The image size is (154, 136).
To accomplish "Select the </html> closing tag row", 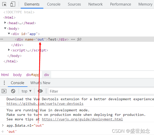I will (11, 61).
